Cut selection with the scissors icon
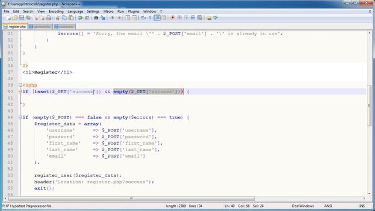Image resolution: width=375 pixels, height=211 pixels. [57, 18]
